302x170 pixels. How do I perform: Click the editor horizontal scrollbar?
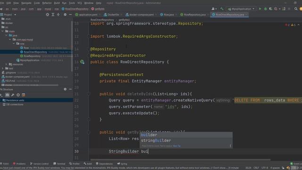(x=180, y=160)
